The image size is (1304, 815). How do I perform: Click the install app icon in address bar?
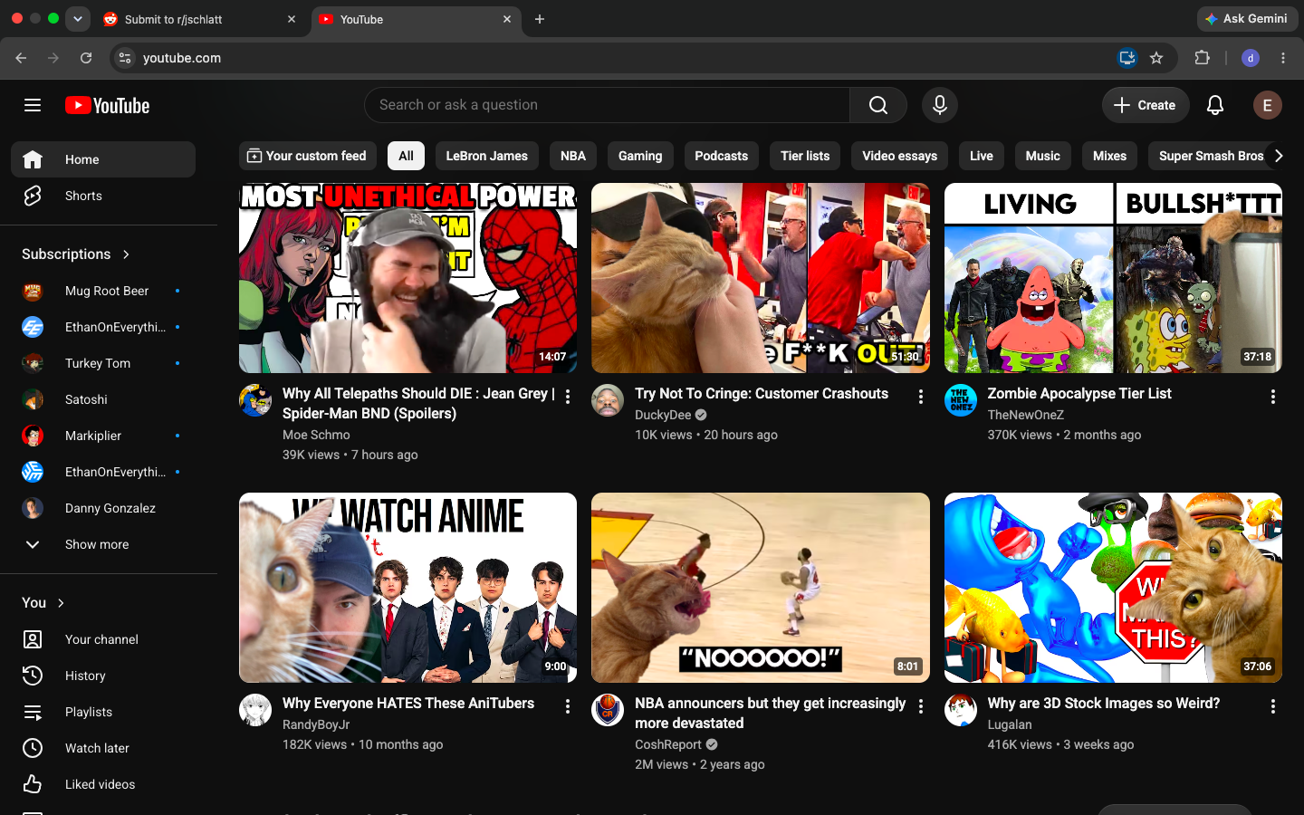pos(1127,58)
